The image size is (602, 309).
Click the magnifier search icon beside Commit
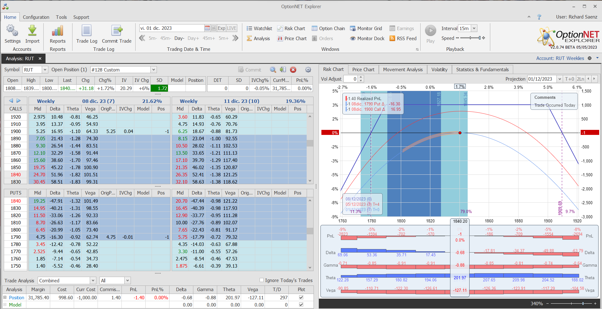pos(273,70)
